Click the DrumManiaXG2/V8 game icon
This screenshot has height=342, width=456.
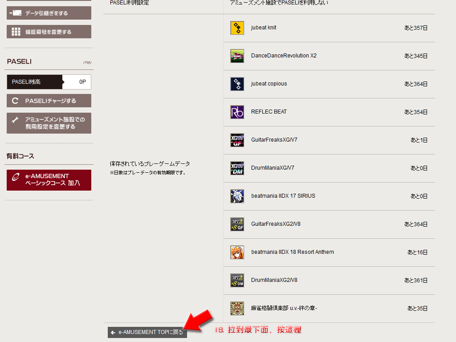tap(237, 281)
